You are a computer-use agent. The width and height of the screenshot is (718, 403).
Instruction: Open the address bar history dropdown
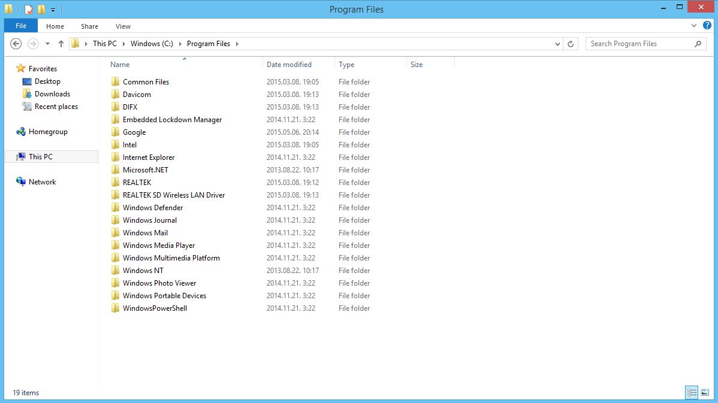click(557, 44)
